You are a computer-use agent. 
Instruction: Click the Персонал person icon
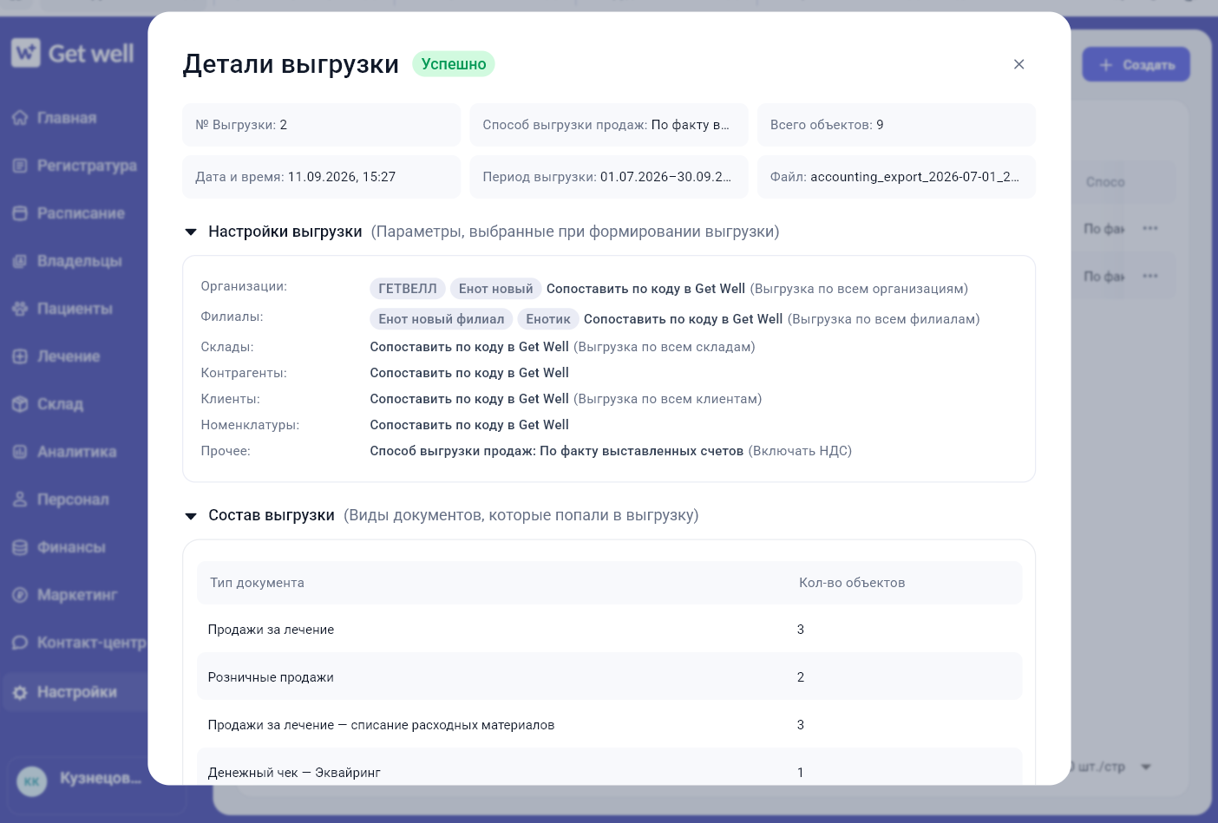coord(20,500)
